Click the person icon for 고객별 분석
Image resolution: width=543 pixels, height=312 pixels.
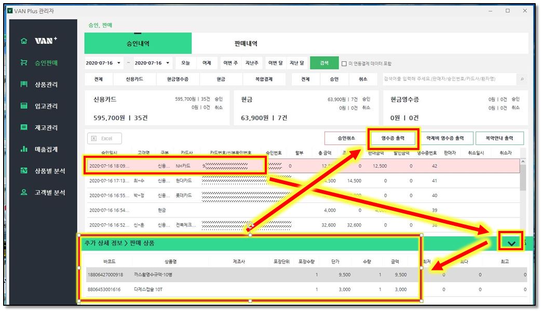tap(23, 192)
